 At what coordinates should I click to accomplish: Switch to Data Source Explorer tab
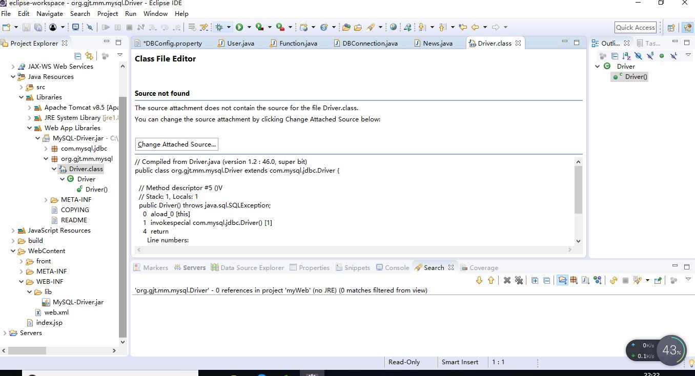[247, 267]
